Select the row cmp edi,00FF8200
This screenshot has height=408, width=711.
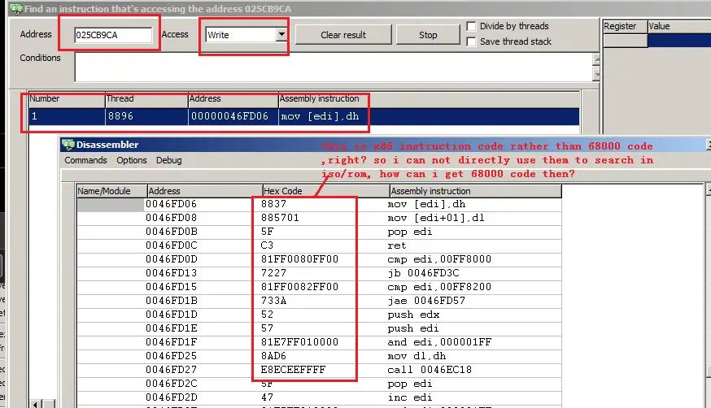tap(319, 287)
